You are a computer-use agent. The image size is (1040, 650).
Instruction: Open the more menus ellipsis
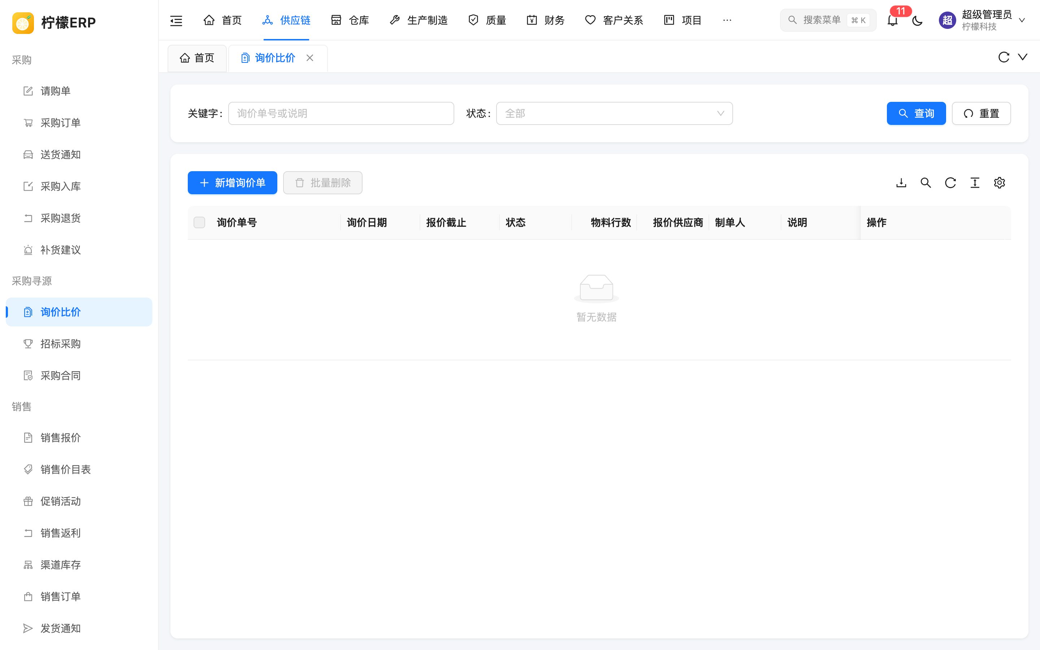pyautogui.click(x=727, y=20)
